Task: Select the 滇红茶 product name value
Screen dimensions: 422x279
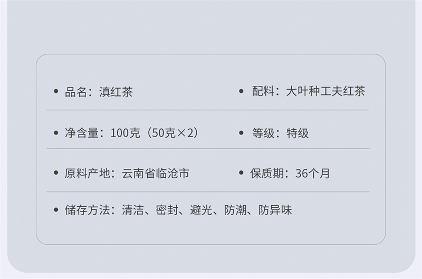Action: [x=117, y=92]
